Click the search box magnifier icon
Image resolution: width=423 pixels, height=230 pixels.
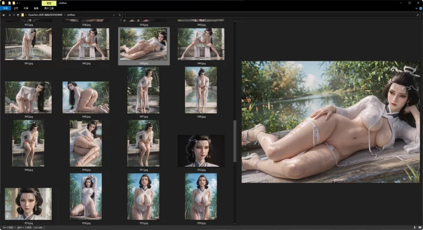pos(418,15)
